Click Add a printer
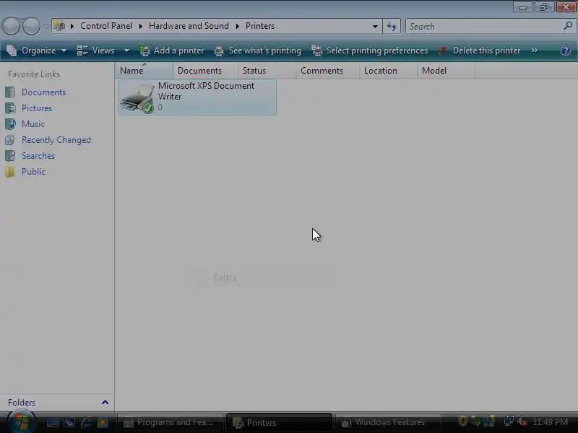578x433 pixels. pos(172,51)
